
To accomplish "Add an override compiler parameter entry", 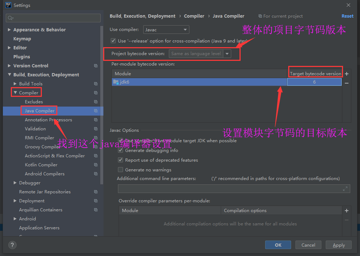I will tap(346, 210).
